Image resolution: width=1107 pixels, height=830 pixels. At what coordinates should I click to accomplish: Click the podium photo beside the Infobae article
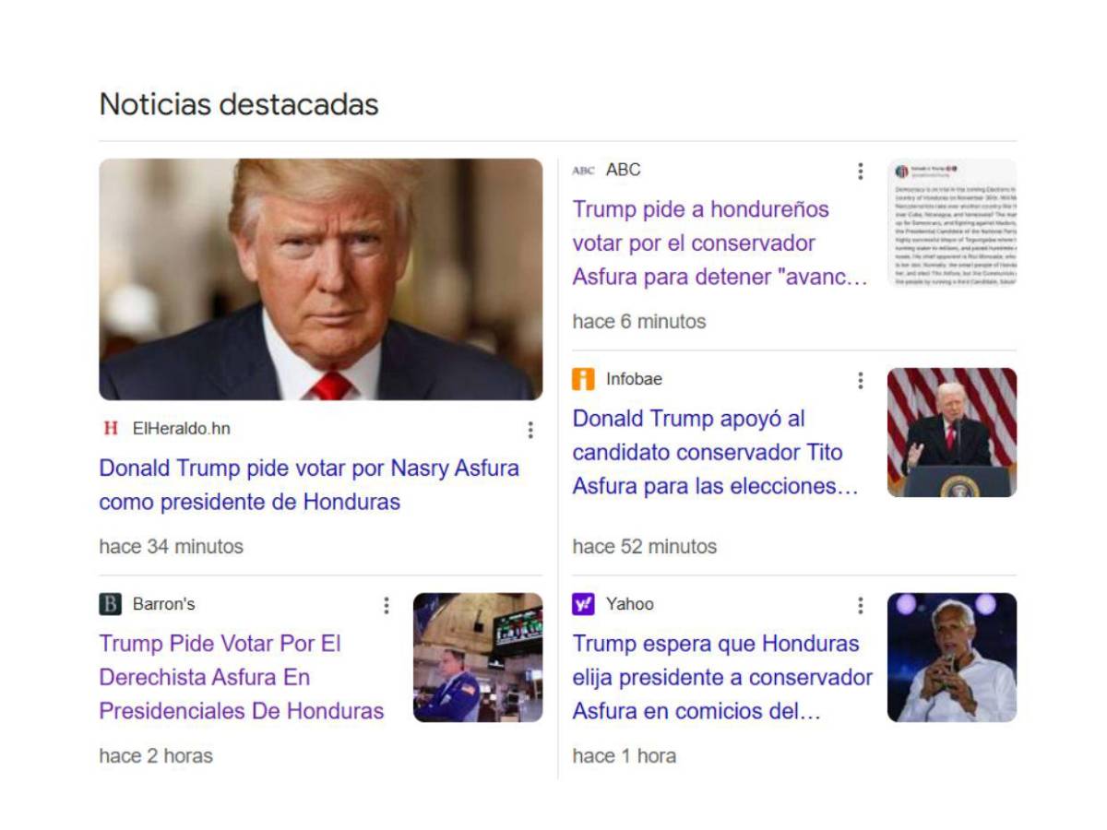click(951, 431)
